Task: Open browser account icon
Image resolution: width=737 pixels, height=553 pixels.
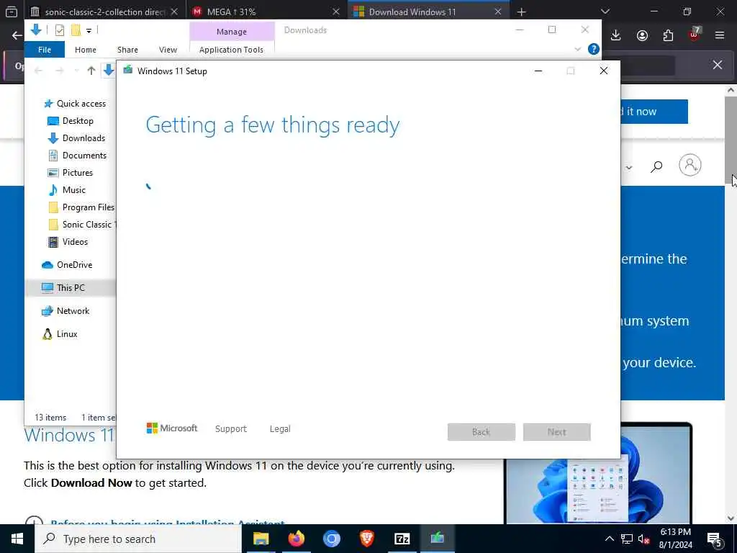Action: coord(642,35)
